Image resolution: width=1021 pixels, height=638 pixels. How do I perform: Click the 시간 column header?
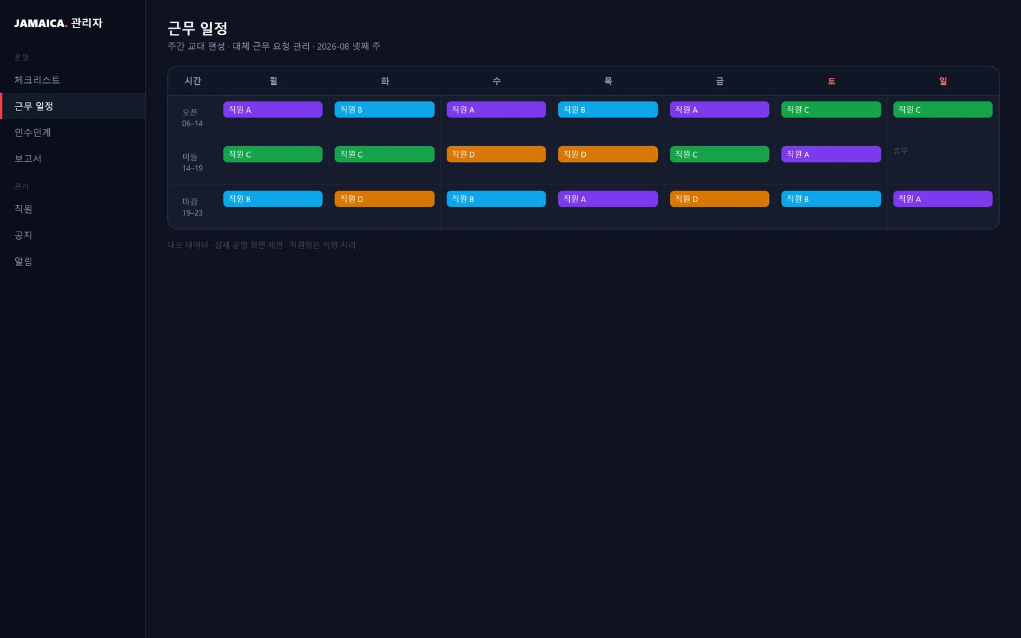(193, 81)
